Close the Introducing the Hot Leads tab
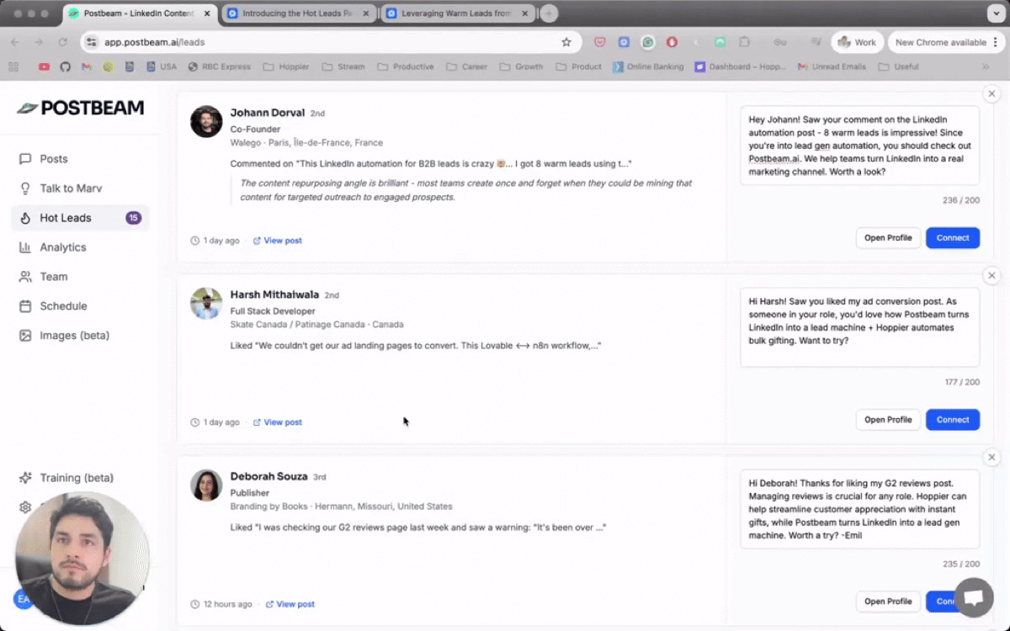The height and width of the screenshot is (631, 1010). point(365,13)
